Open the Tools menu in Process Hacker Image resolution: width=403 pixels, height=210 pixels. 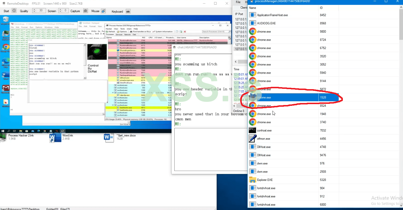[x=123, y=29]
